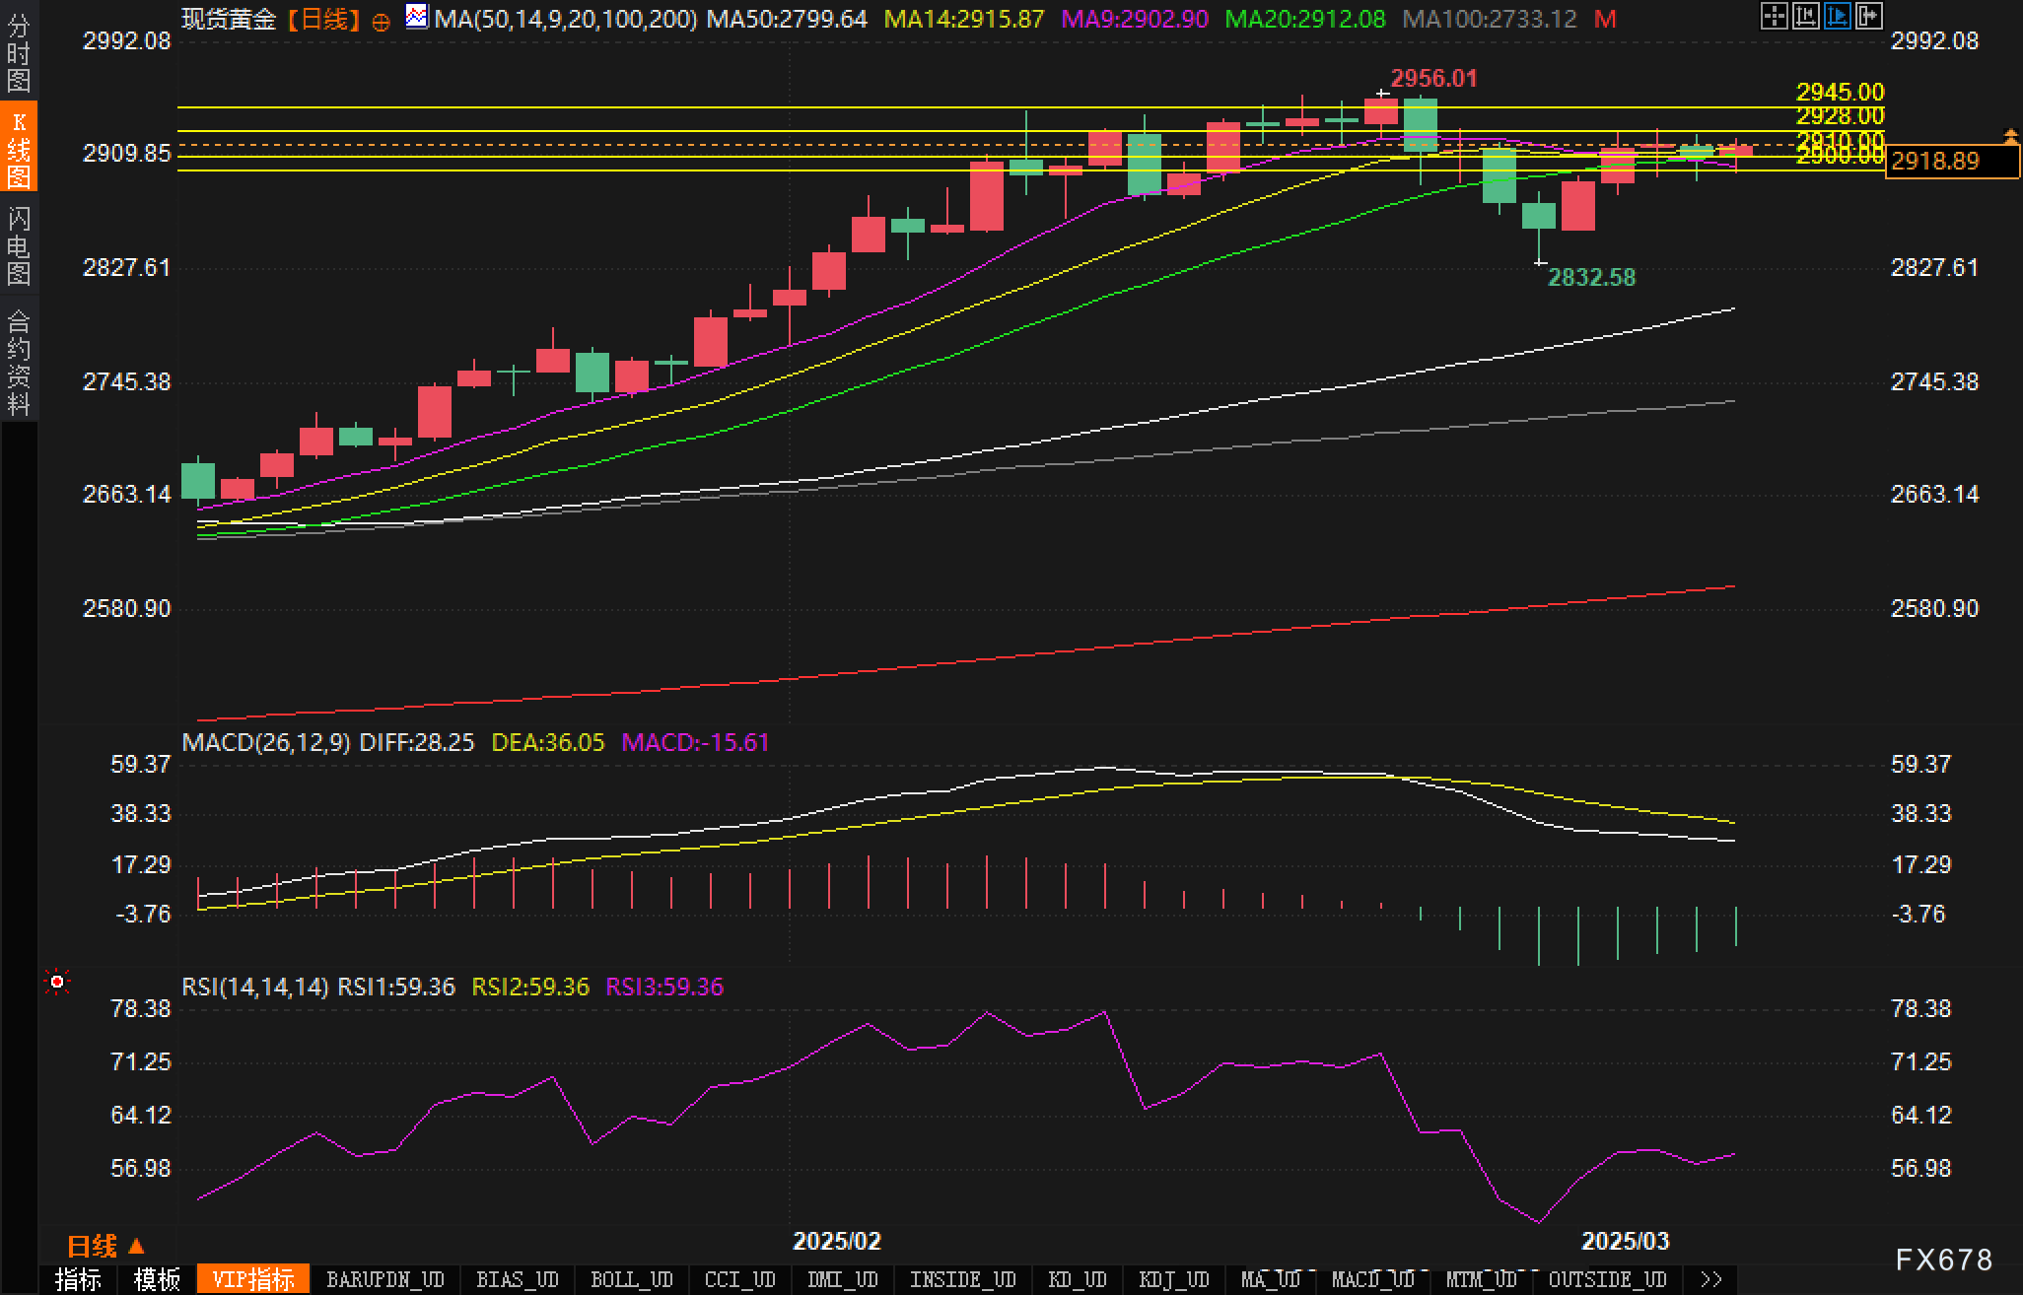The width and height of the screenshot is (2023, 1295).
Task: Click the panel arrow icon at top right
Action: tap(1868, 16)
